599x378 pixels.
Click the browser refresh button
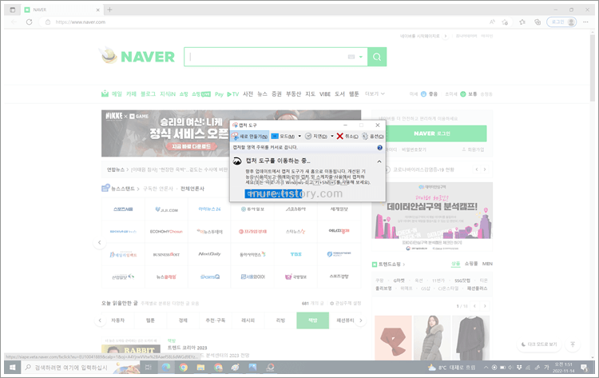click(29, 22)
